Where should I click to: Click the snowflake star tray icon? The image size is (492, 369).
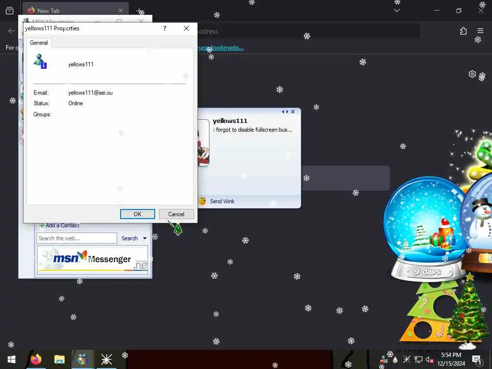(406, 359)
